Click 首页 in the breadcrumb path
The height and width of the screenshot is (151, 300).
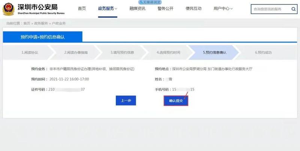pyautogui.click(x=27, y=23)
